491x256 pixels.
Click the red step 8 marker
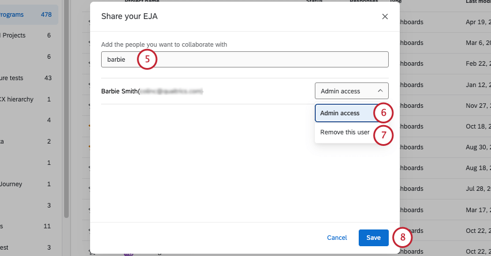click(403, 237)
